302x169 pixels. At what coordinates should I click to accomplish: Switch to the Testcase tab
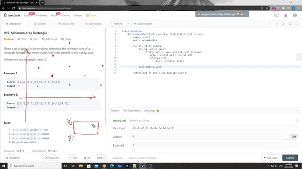tap(115, 111)
